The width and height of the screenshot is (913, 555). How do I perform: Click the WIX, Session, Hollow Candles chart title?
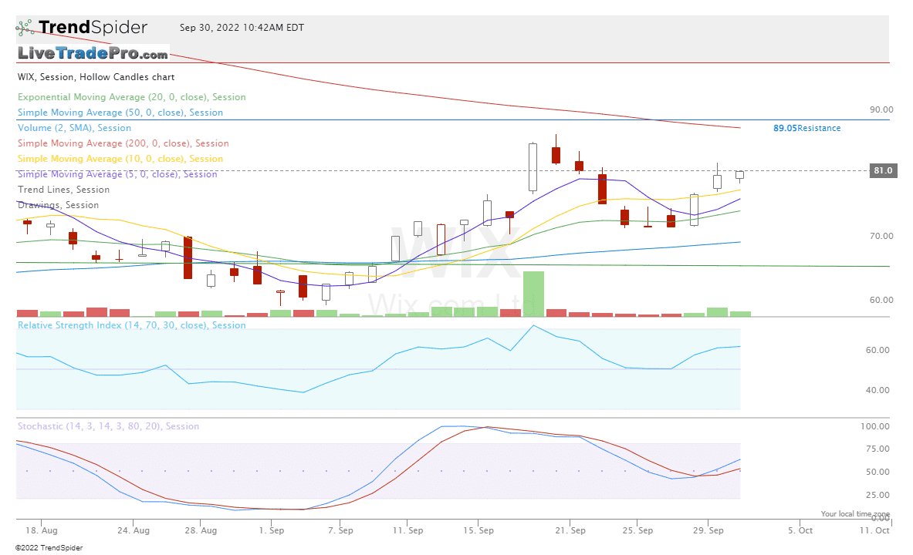click(96, 77)
